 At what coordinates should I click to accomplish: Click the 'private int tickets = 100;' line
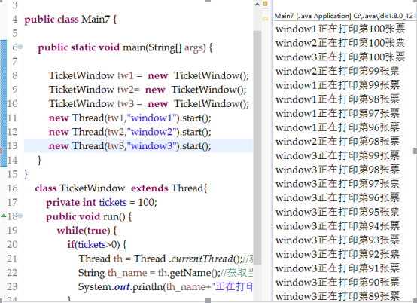click(x=102, y=202)
